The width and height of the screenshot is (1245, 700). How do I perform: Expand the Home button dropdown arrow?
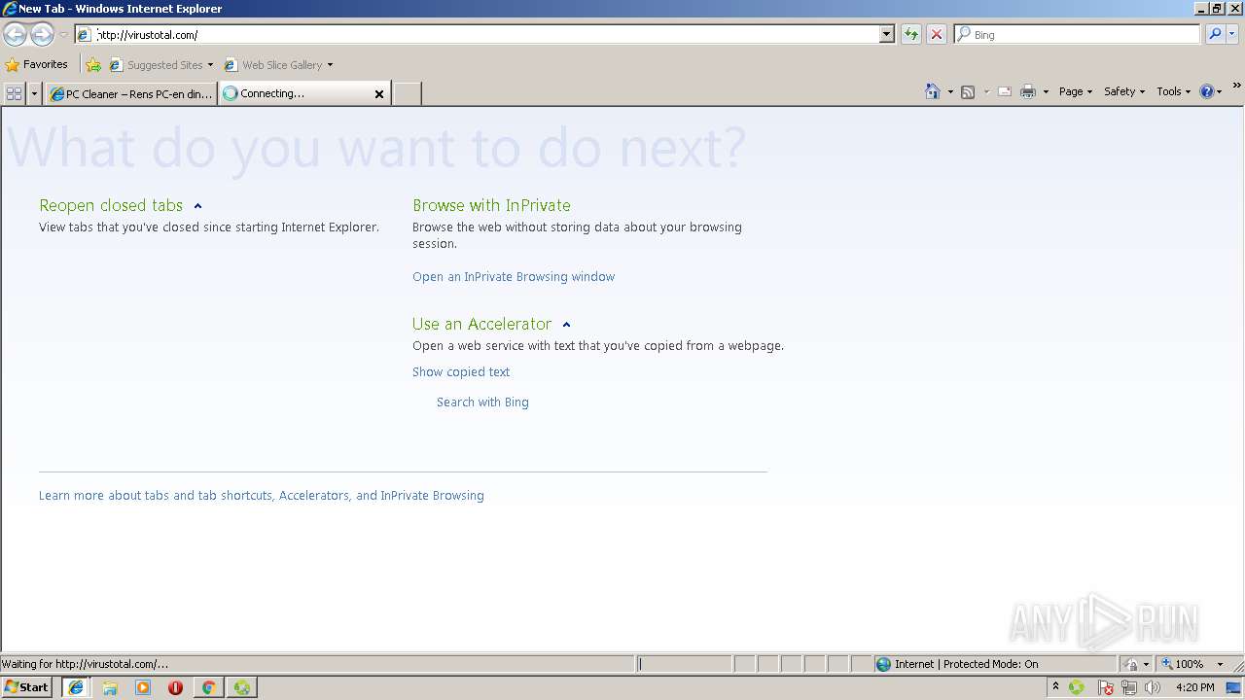pyautogui.click(x=950, y=91)
